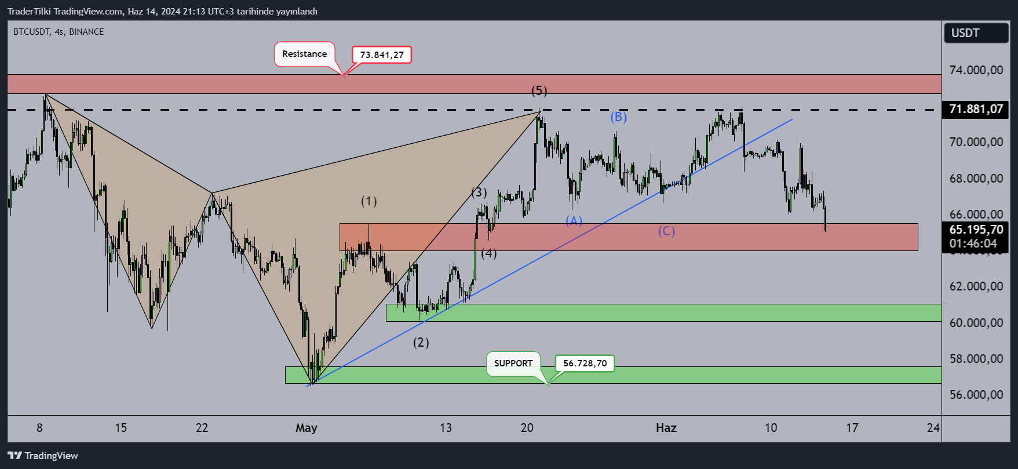Image resolution: width=1018 pixels, height=469 pixels.
Task: Click the bottom green support zone rectangle
Action: pyautogui.click(x=614, y=375)
